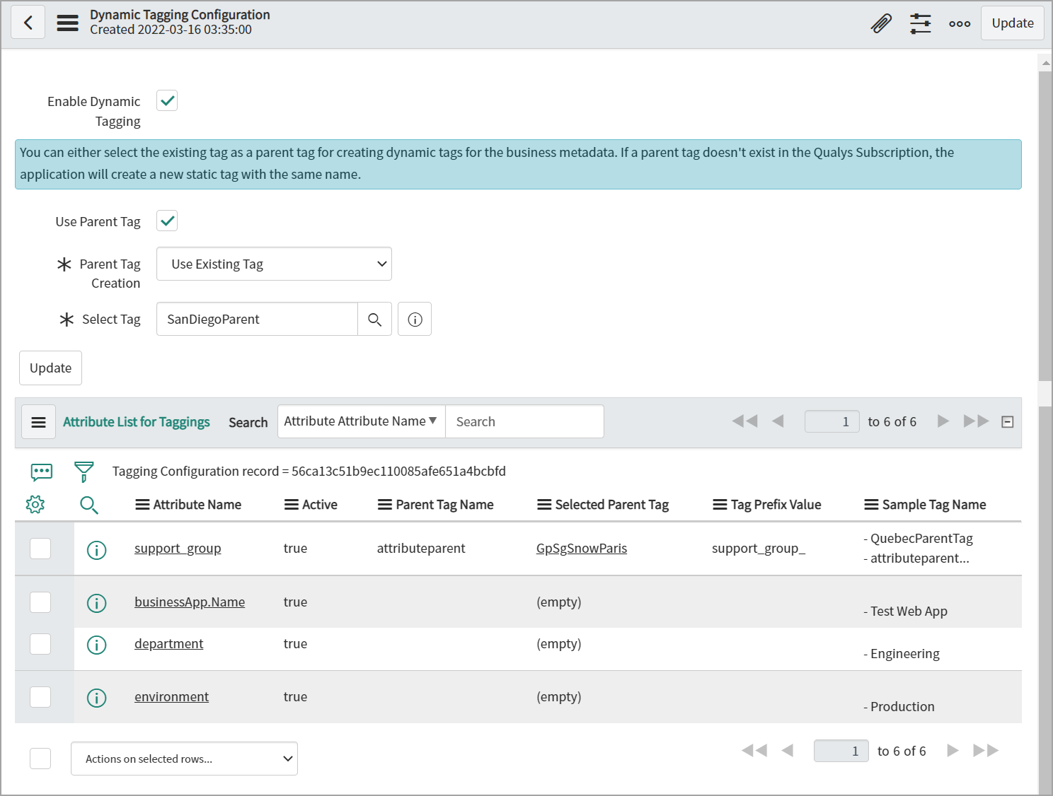Click the search icon beside Select Tag

(x=374, y=320)
